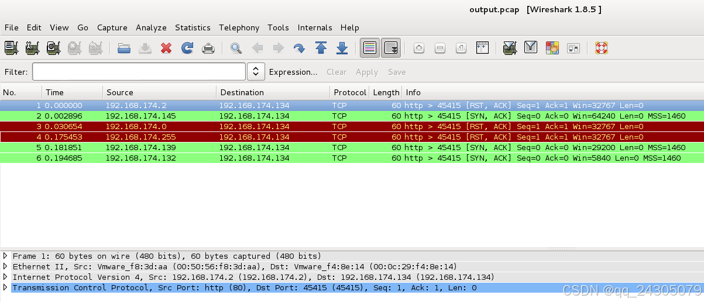Open a capture file (folder icon)
Image resolution: width=704 pixels, height=302 pixels.
[124, 48]
